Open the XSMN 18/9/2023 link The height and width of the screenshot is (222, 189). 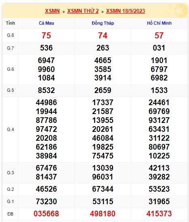(x=125, y=11)
